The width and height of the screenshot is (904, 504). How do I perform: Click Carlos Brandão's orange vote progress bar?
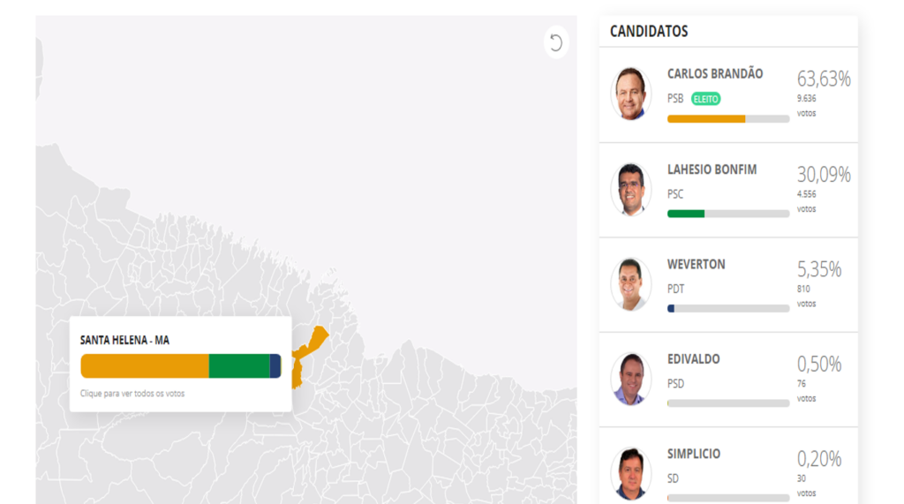(706, 118)
